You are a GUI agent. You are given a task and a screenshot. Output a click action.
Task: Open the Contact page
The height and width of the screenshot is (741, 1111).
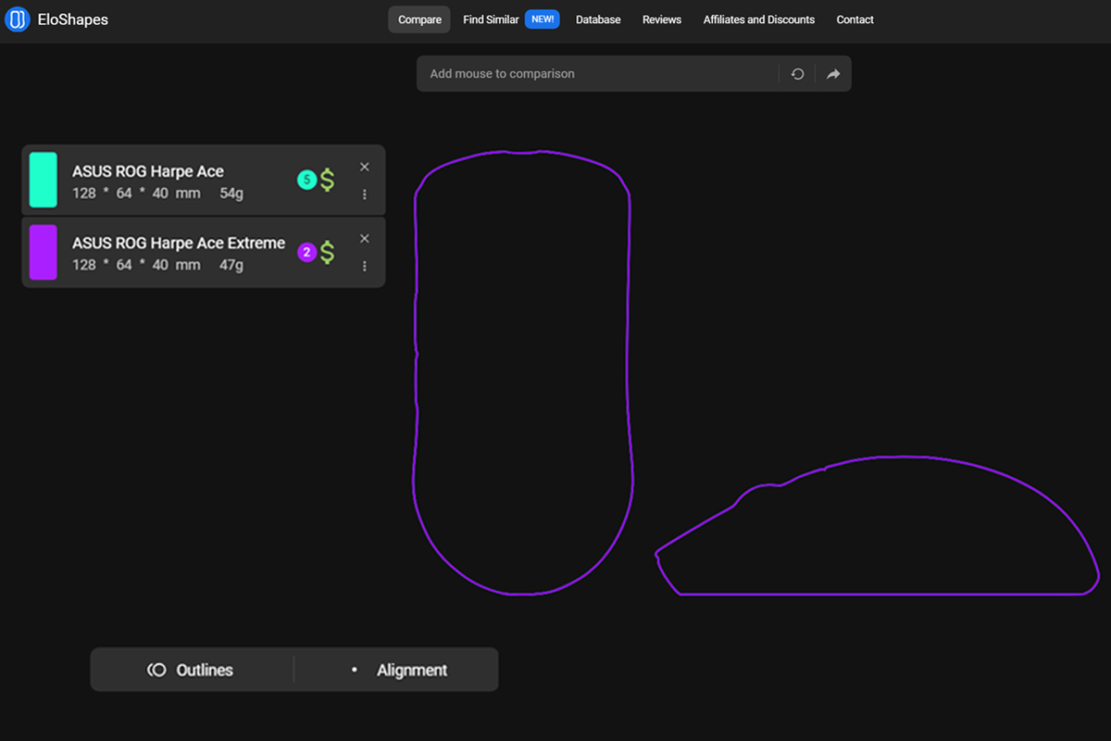[855, 19]
